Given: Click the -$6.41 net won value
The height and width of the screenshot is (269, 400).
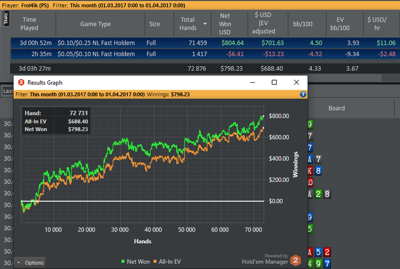Looking at the screenshot, I should click(235, 54).
